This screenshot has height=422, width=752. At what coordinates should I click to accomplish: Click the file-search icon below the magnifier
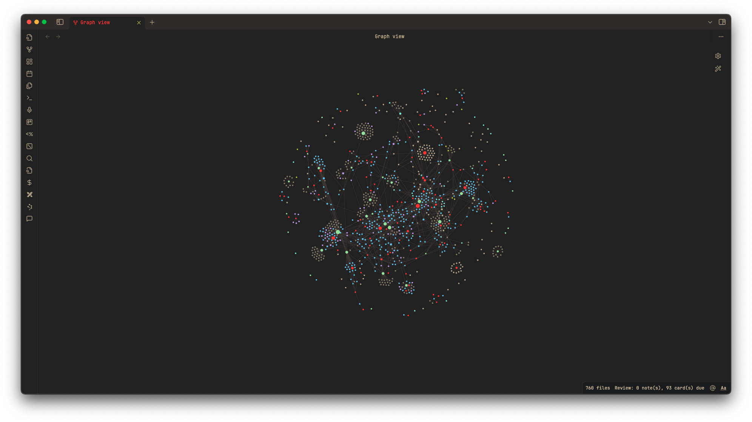[29, 170]
